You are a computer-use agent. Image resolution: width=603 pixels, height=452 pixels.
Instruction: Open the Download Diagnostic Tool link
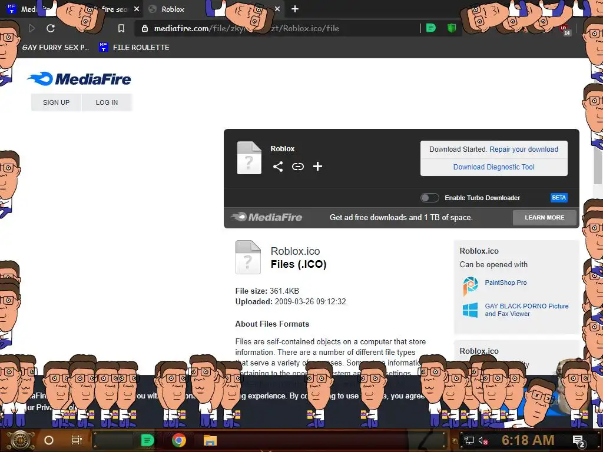coord(494,167)
